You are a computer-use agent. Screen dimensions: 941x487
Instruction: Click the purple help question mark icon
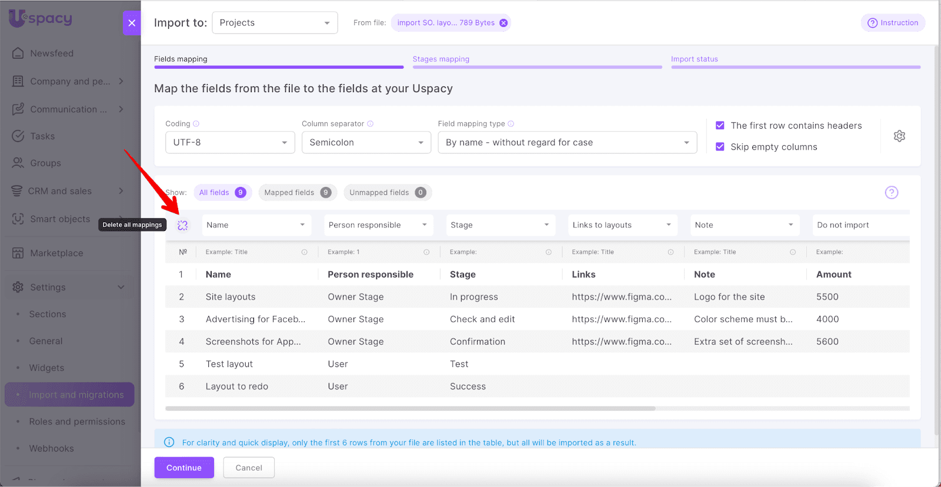pyautogui.click(x=892, y=193)
